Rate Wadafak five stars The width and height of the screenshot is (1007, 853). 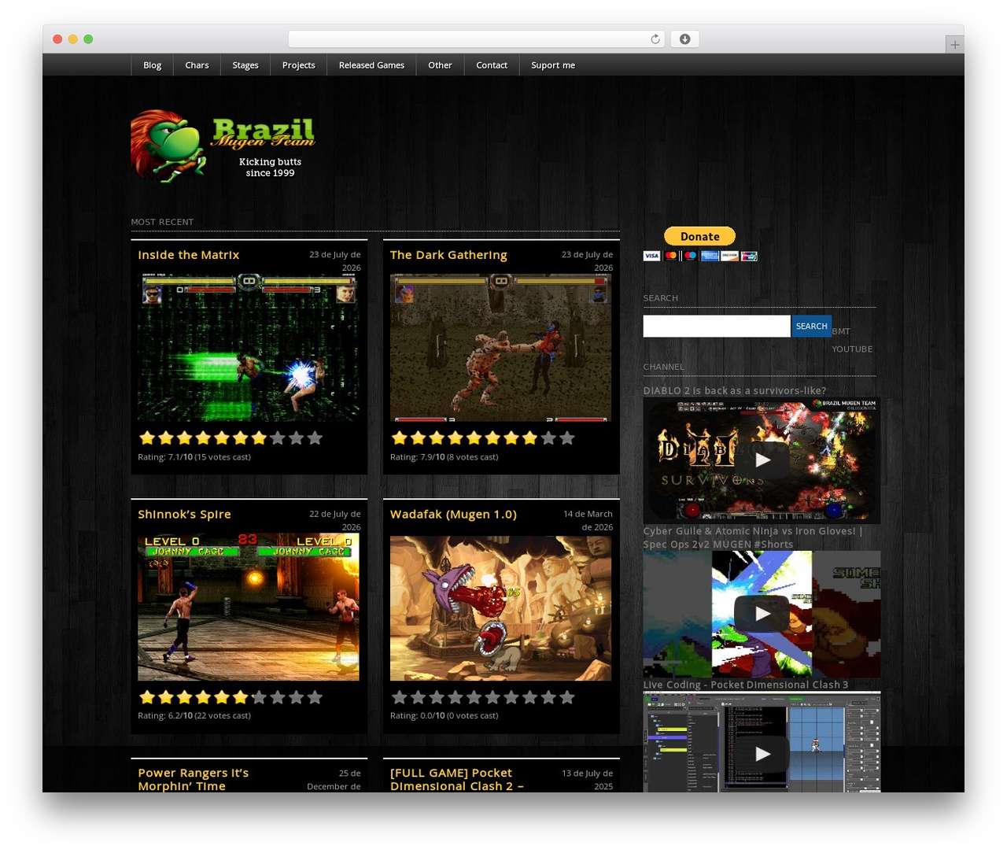[x=474, y=696]
